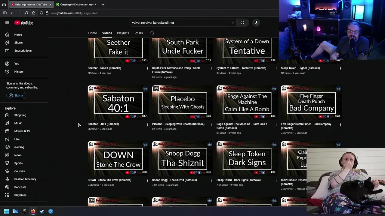The width and height of the screenshot is (385, 216).
Task: Click the browser home button
Action: (x=34, y=13)
